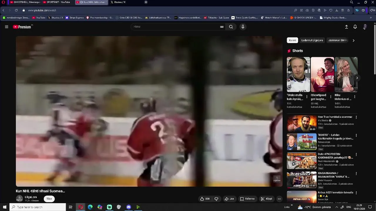Image resolution: width=376 pixels, height=211 pixels.
Task: Open the TVkaista - Sub Suora bookmark
Action: [216, 18]
